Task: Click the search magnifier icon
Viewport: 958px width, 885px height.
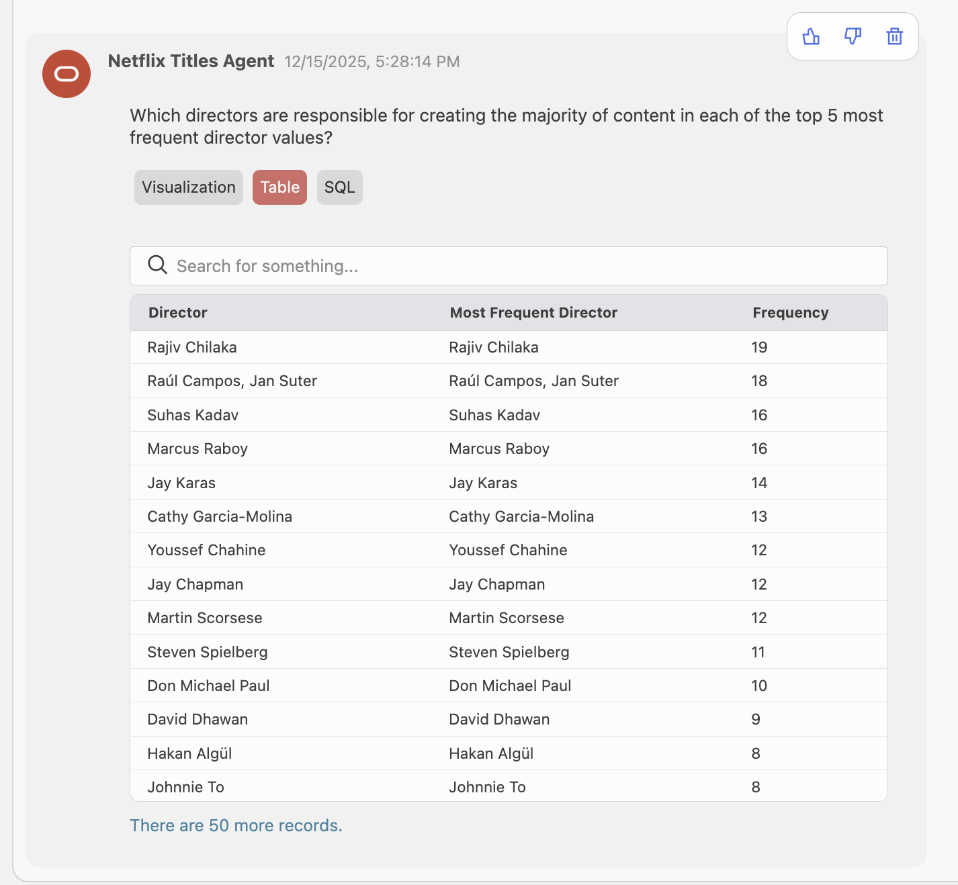Action: point(157,265)
